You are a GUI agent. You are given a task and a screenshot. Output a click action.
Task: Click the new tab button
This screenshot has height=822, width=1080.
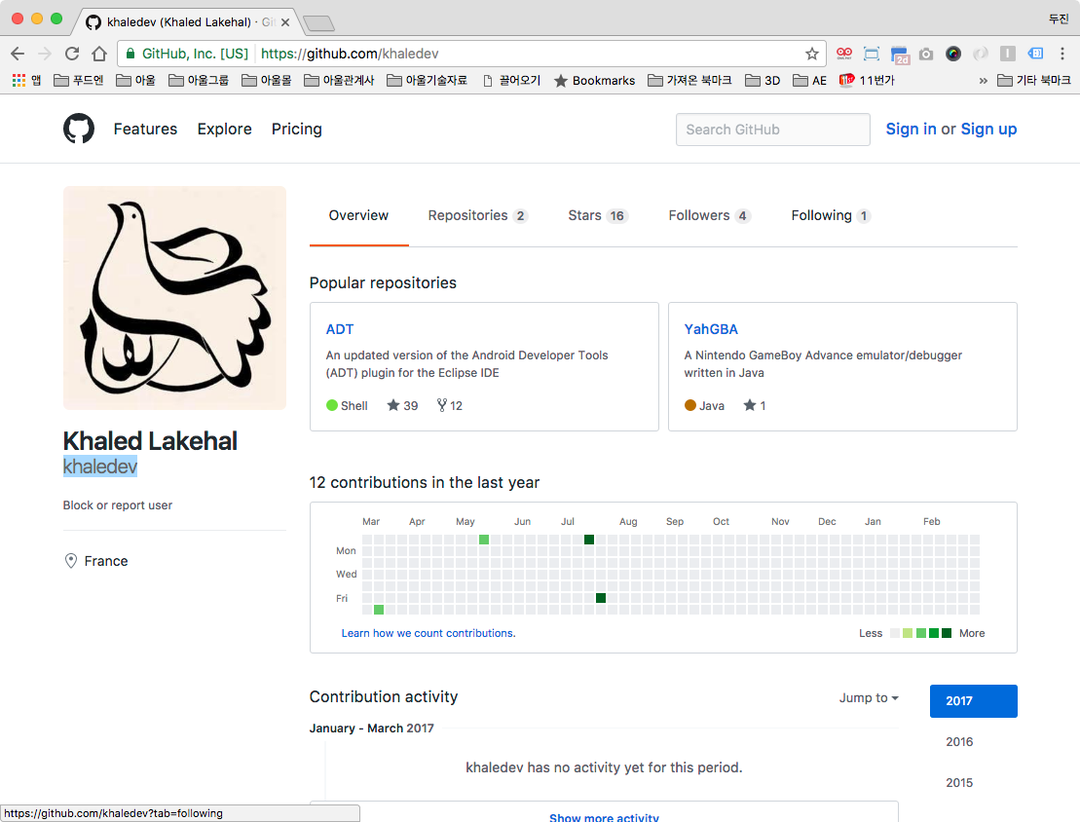pyautogui.click(x=318, y=23)
